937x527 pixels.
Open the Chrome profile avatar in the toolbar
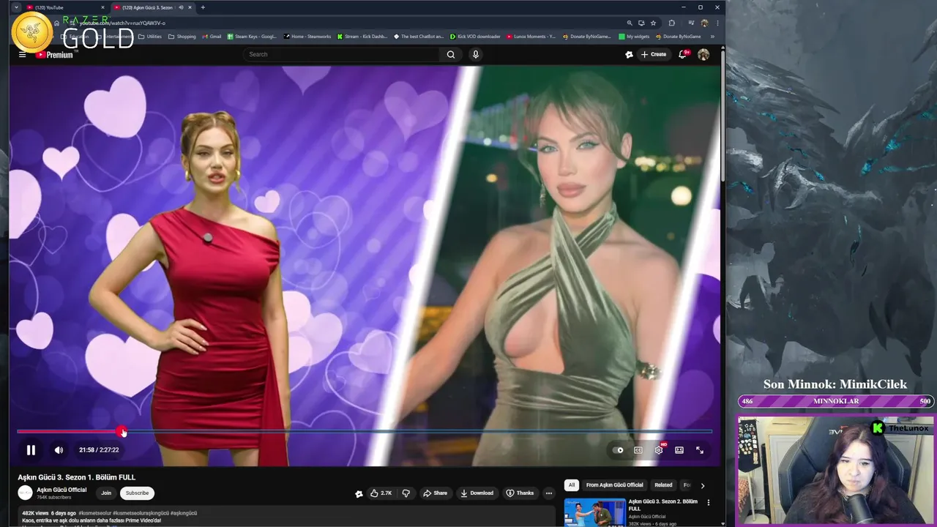704,23
